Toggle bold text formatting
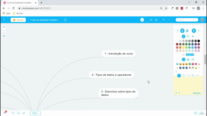Image resolution: width=207 pixels, height=116 pixels. (x=194, y=31)
